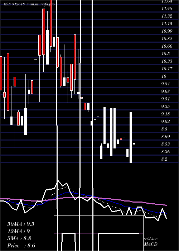The image size is (179, 251).
Task: Click the Live MACD label
Action: coord(151,241)
